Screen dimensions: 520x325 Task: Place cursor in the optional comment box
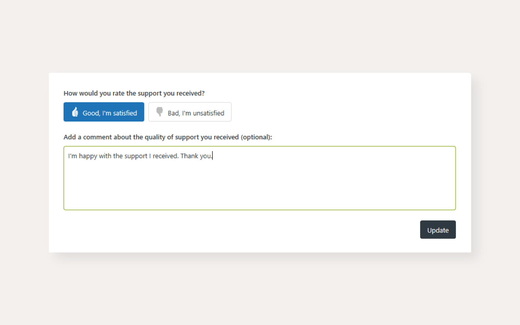tap(259, 178)
